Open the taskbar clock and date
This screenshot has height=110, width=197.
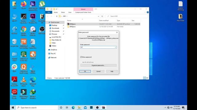point(176,108)
